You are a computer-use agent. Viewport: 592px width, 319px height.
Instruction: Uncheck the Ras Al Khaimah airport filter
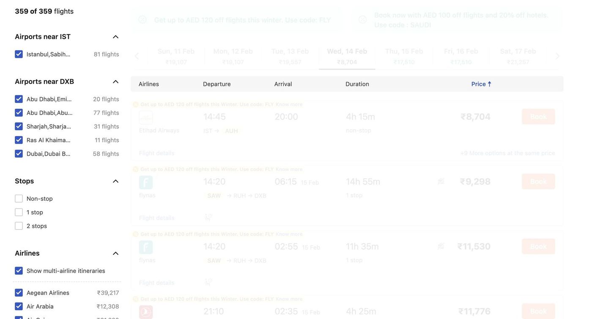tap(19, 140)
